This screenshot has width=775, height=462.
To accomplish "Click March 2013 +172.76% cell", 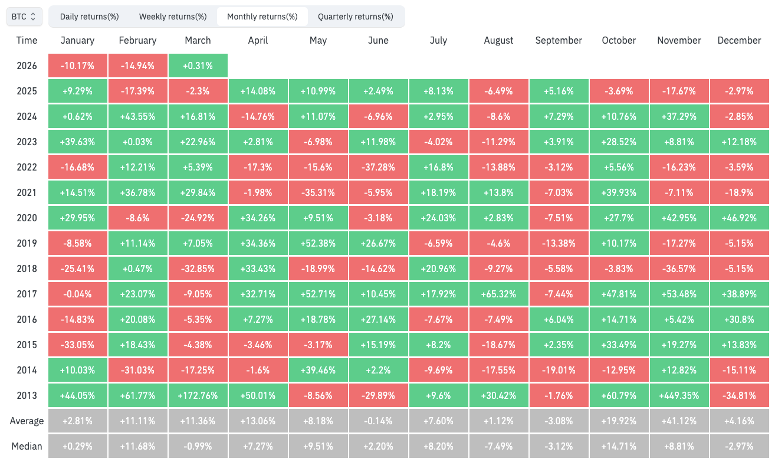I will (x=198, y=395).
